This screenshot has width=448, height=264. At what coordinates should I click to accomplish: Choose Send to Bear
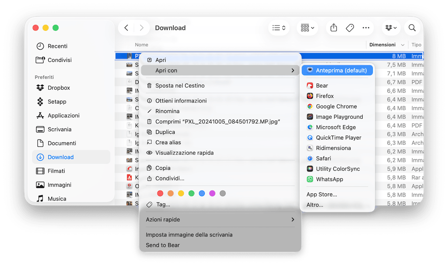click(x=220, y=245)
